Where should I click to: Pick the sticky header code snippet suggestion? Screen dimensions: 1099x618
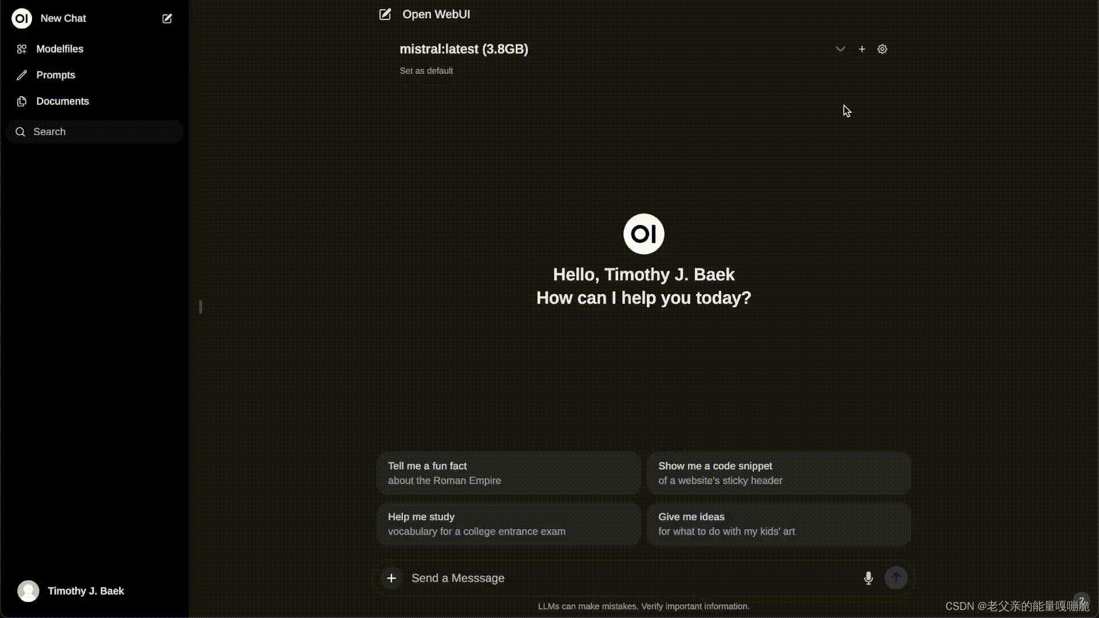tap(778, 473)
